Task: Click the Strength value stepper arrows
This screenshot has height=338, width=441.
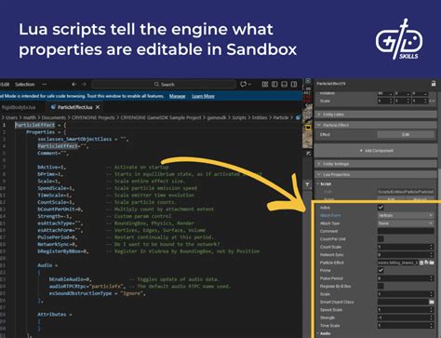Action: coord(431,318)
